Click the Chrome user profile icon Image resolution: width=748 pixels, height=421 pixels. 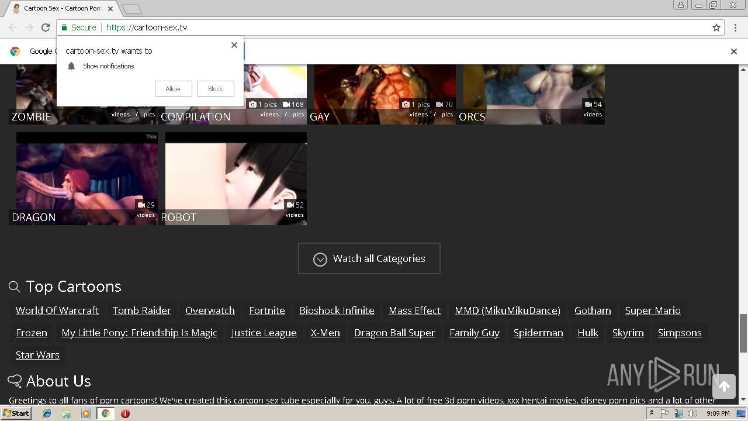[x=680, y=5]
